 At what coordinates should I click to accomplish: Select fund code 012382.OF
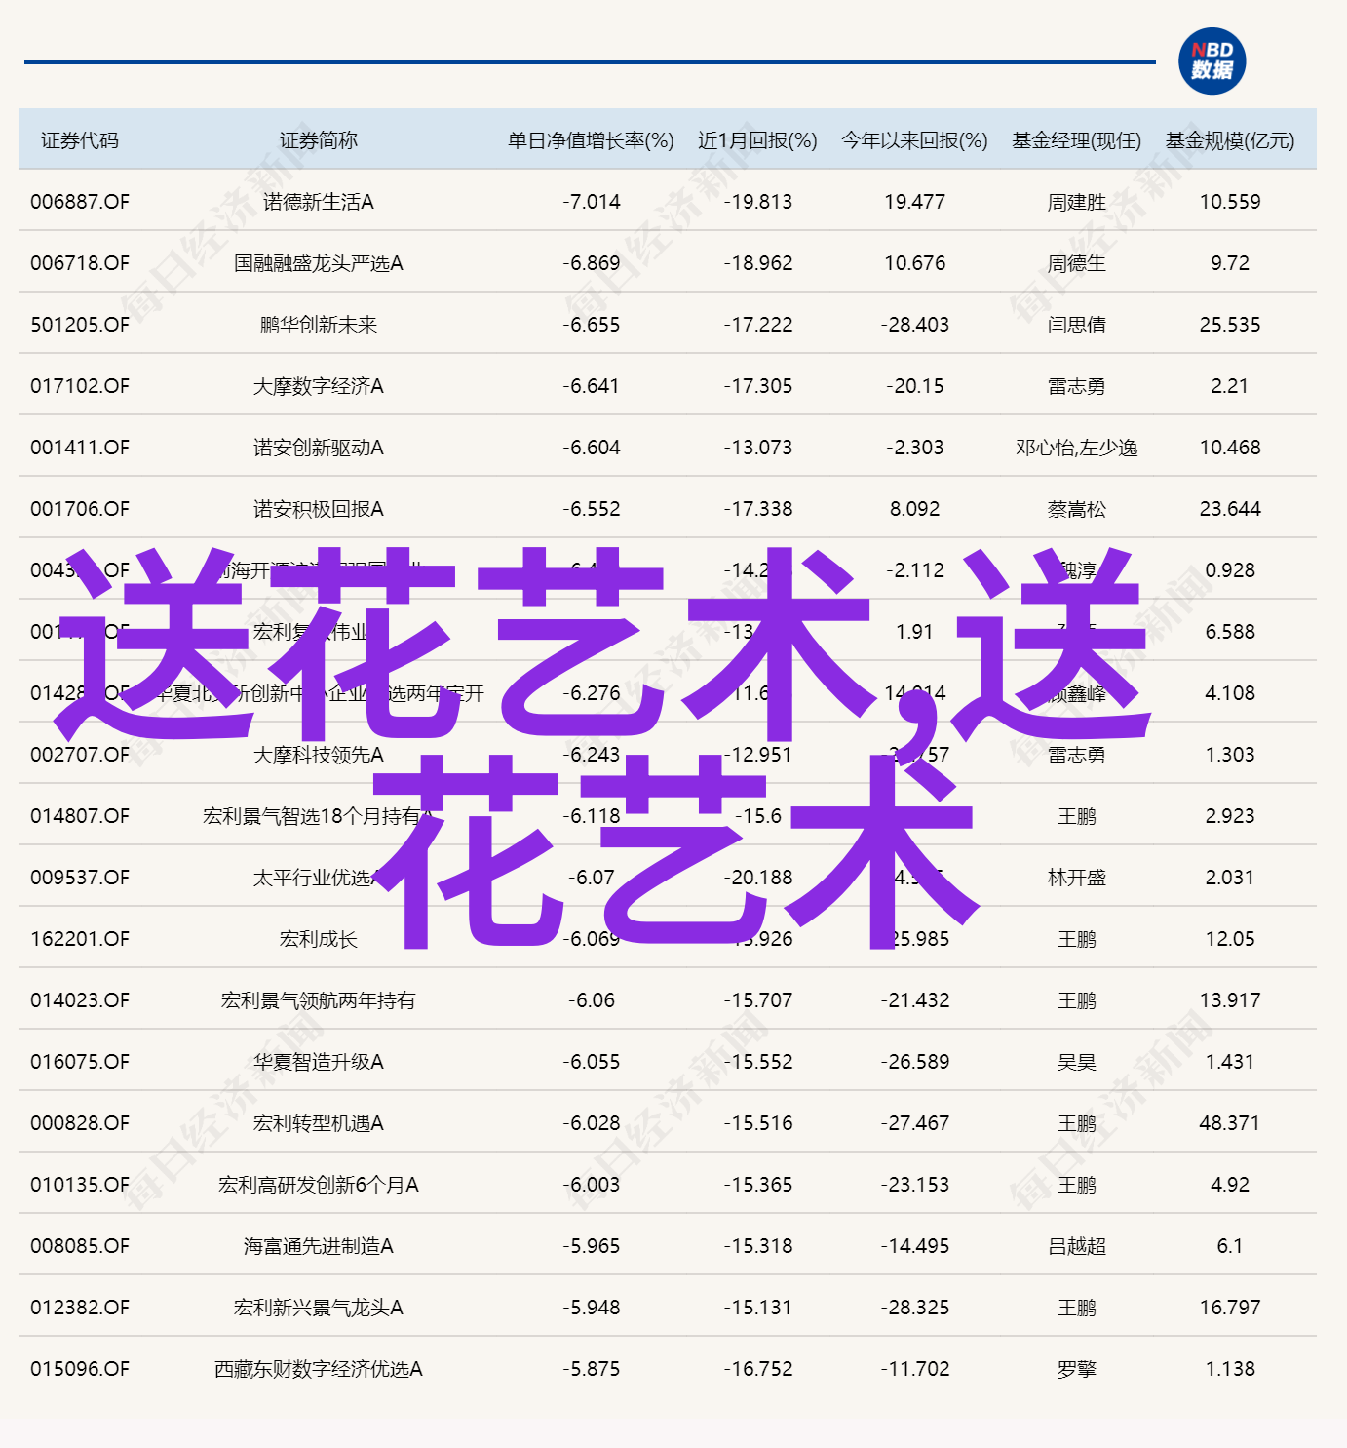click(x=80, y=1308)
